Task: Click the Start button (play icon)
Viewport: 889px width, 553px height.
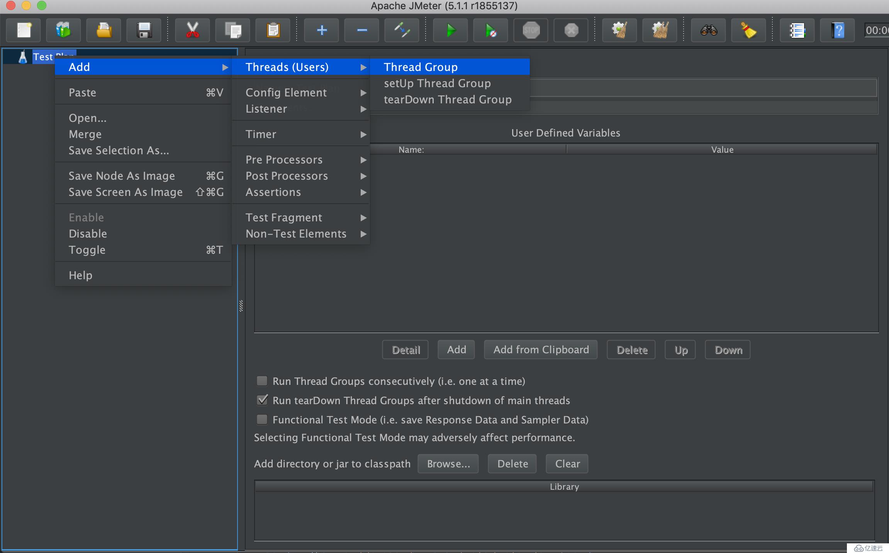Action: (450, 30)
